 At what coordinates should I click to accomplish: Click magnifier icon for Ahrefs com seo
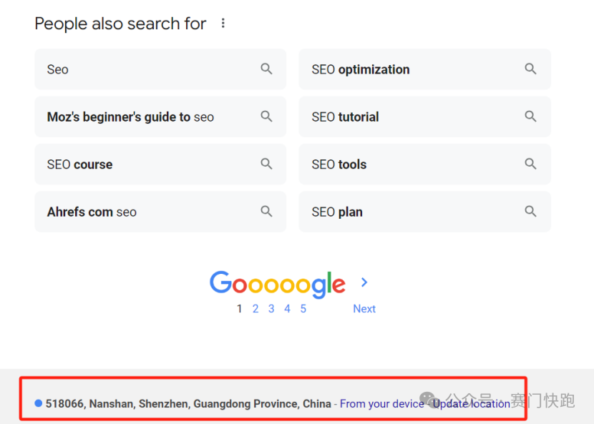(266, 212)
